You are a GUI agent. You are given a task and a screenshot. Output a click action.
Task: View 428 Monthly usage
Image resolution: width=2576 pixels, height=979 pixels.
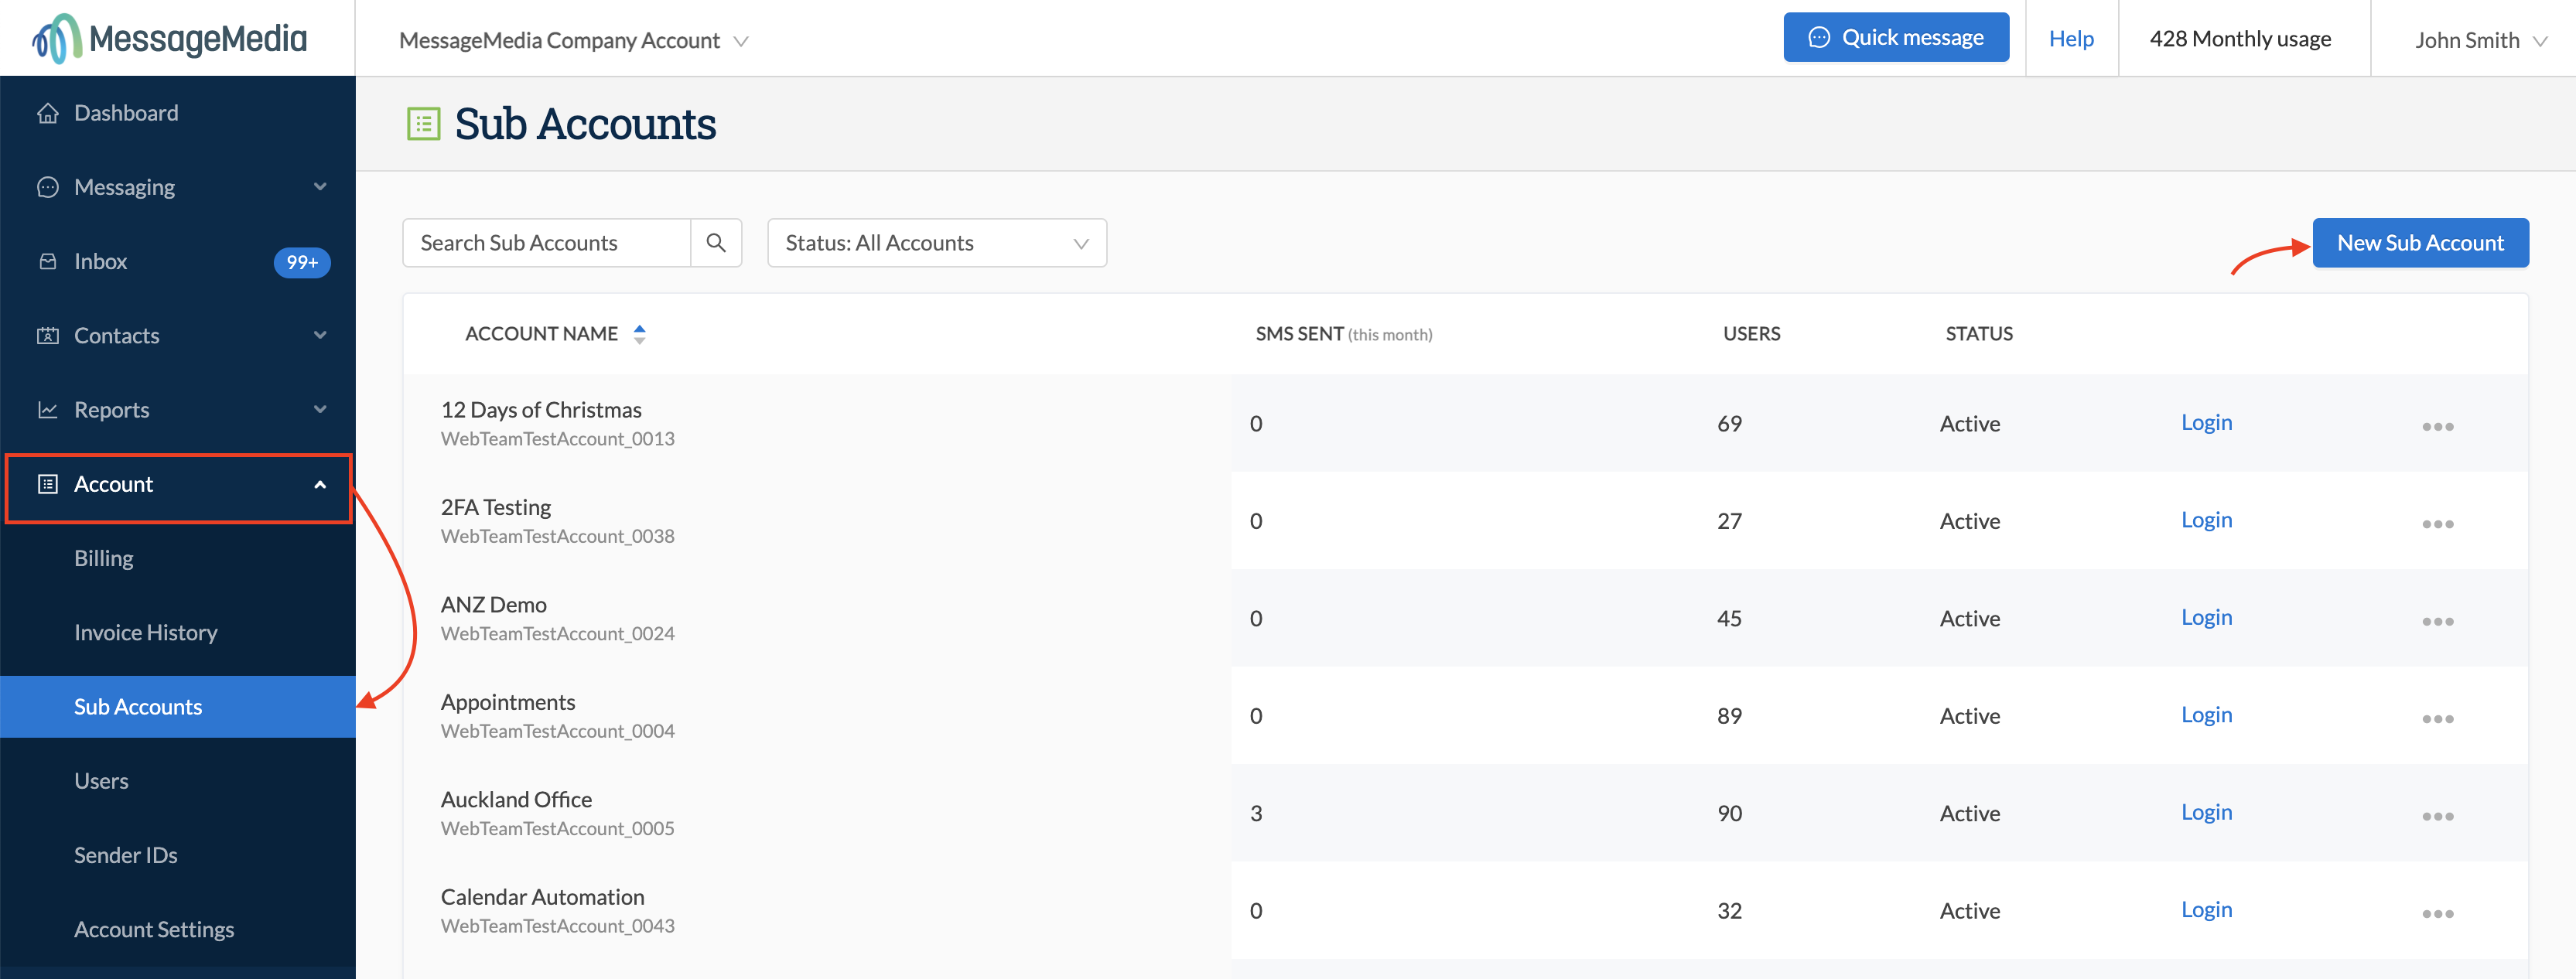coord(2240,39)
